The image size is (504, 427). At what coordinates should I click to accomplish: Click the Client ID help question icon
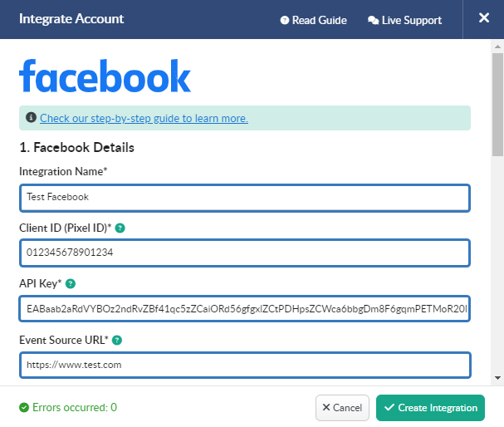(120, 228)
